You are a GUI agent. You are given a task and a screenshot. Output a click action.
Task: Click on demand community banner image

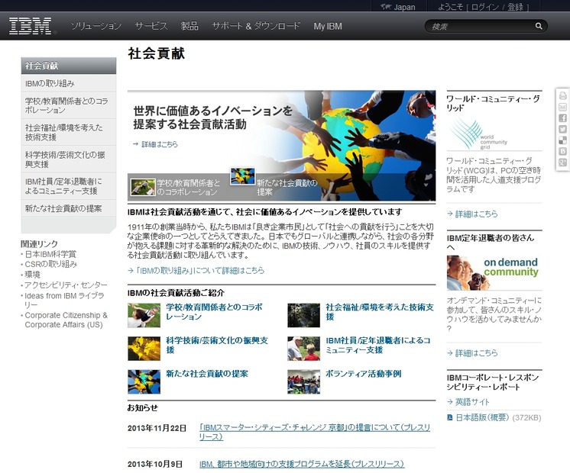494,272
